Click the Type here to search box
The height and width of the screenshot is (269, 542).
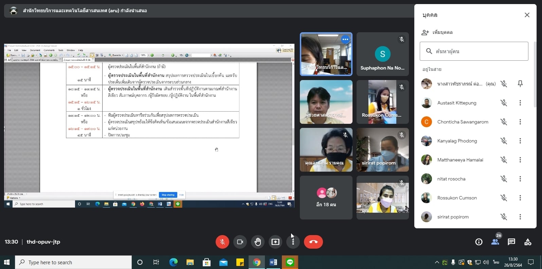(73, 262)
